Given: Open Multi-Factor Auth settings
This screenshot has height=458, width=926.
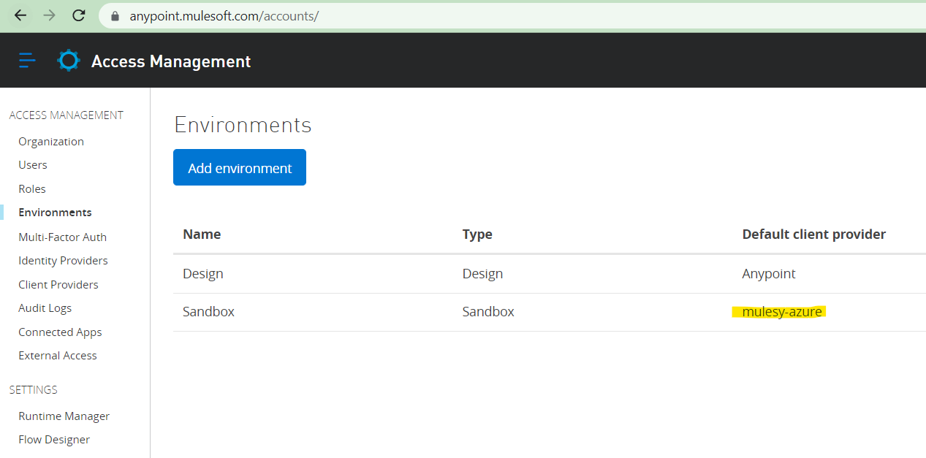Looking at the screenshot, I should tap(62, 237).
